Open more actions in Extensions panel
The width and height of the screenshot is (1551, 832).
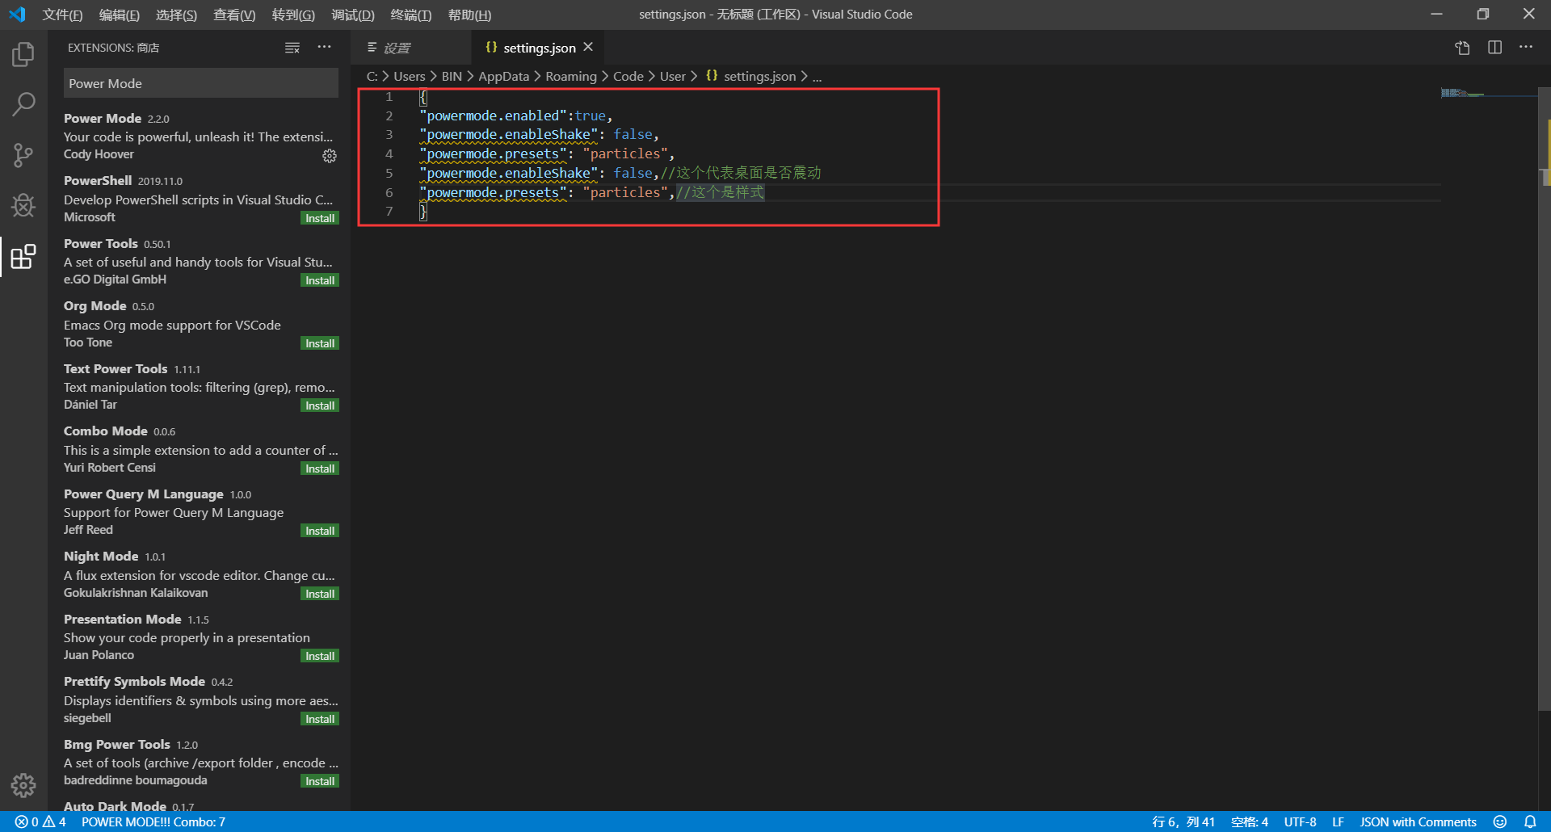(324, 47)
